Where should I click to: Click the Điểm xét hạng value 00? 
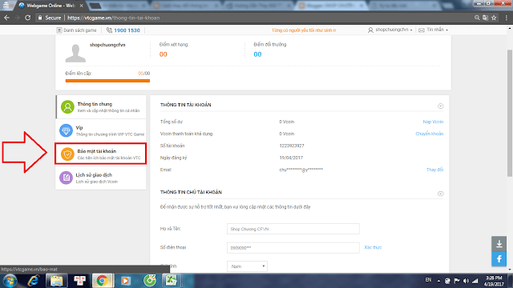pos(163,54)
